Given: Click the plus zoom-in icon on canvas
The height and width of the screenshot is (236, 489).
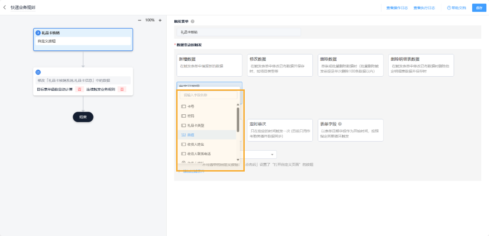Looking at the screenshot, I should click(x=160, y=20).
